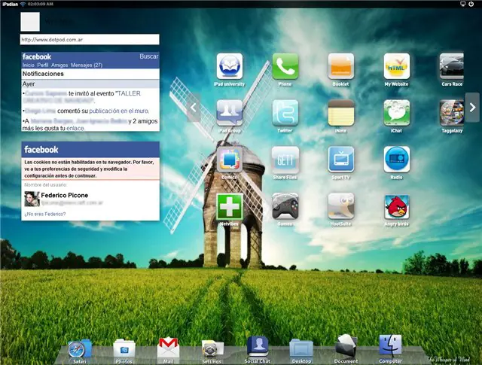This screenshot has height=365, width=482.
Task: Launch the green Phone app
Action: tap(285, 66)
